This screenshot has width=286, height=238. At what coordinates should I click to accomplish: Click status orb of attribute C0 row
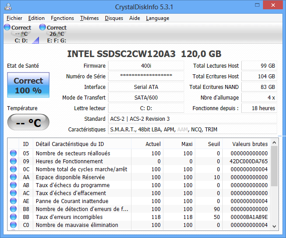pyautogui.click(x=13, y=225)
